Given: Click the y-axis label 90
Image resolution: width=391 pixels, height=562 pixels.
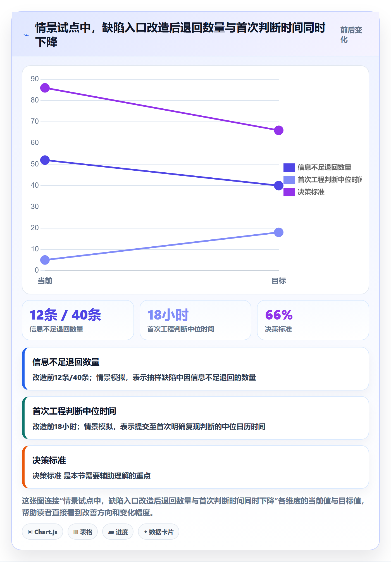Looking at the screenshot, I should click(x=35, y=79).
